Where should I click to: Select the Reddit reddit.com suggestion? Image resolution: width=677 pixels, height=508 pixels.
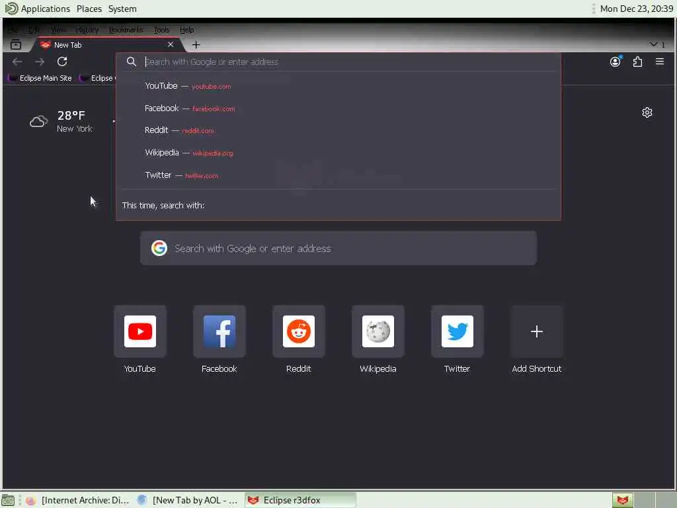[x=338, y=130]
